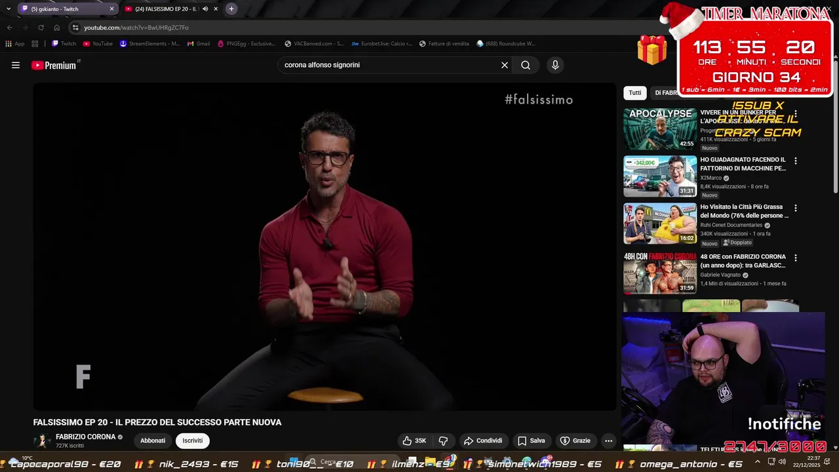Open title 'Ho Visitato la Città Più Grassa'
Screen dimensions: 839x472
743,211
